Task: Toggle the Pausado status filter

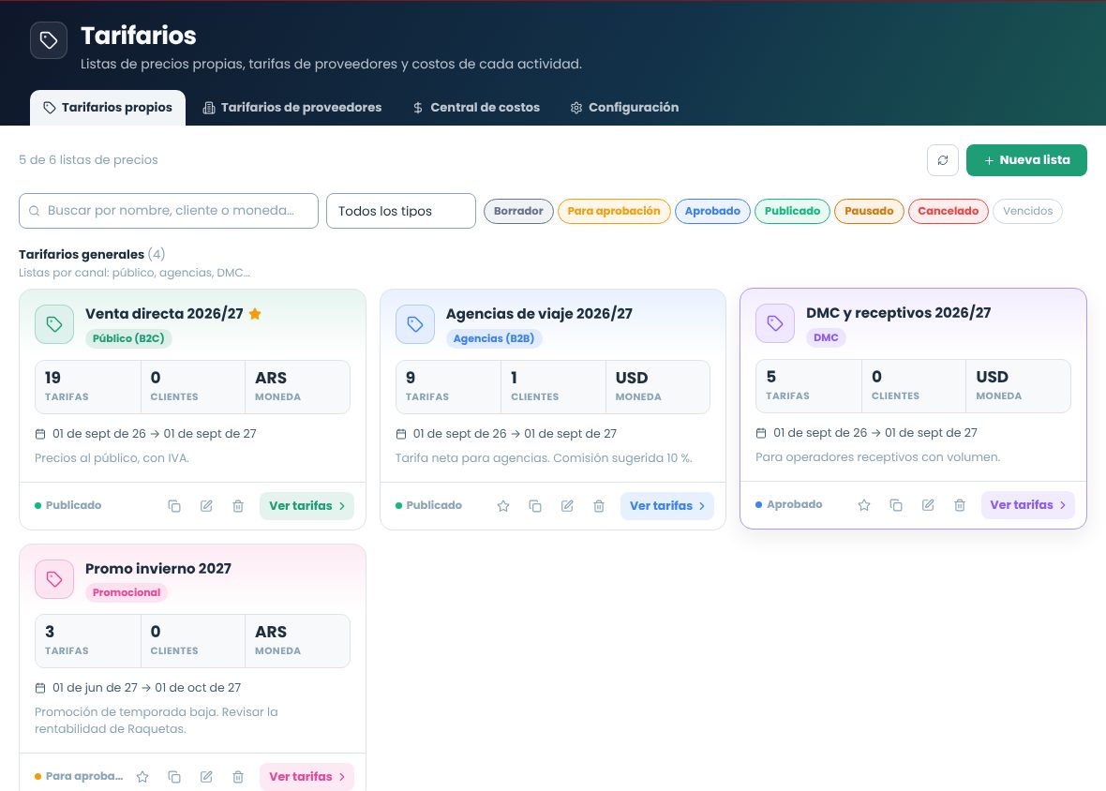Action: (869, 211)
